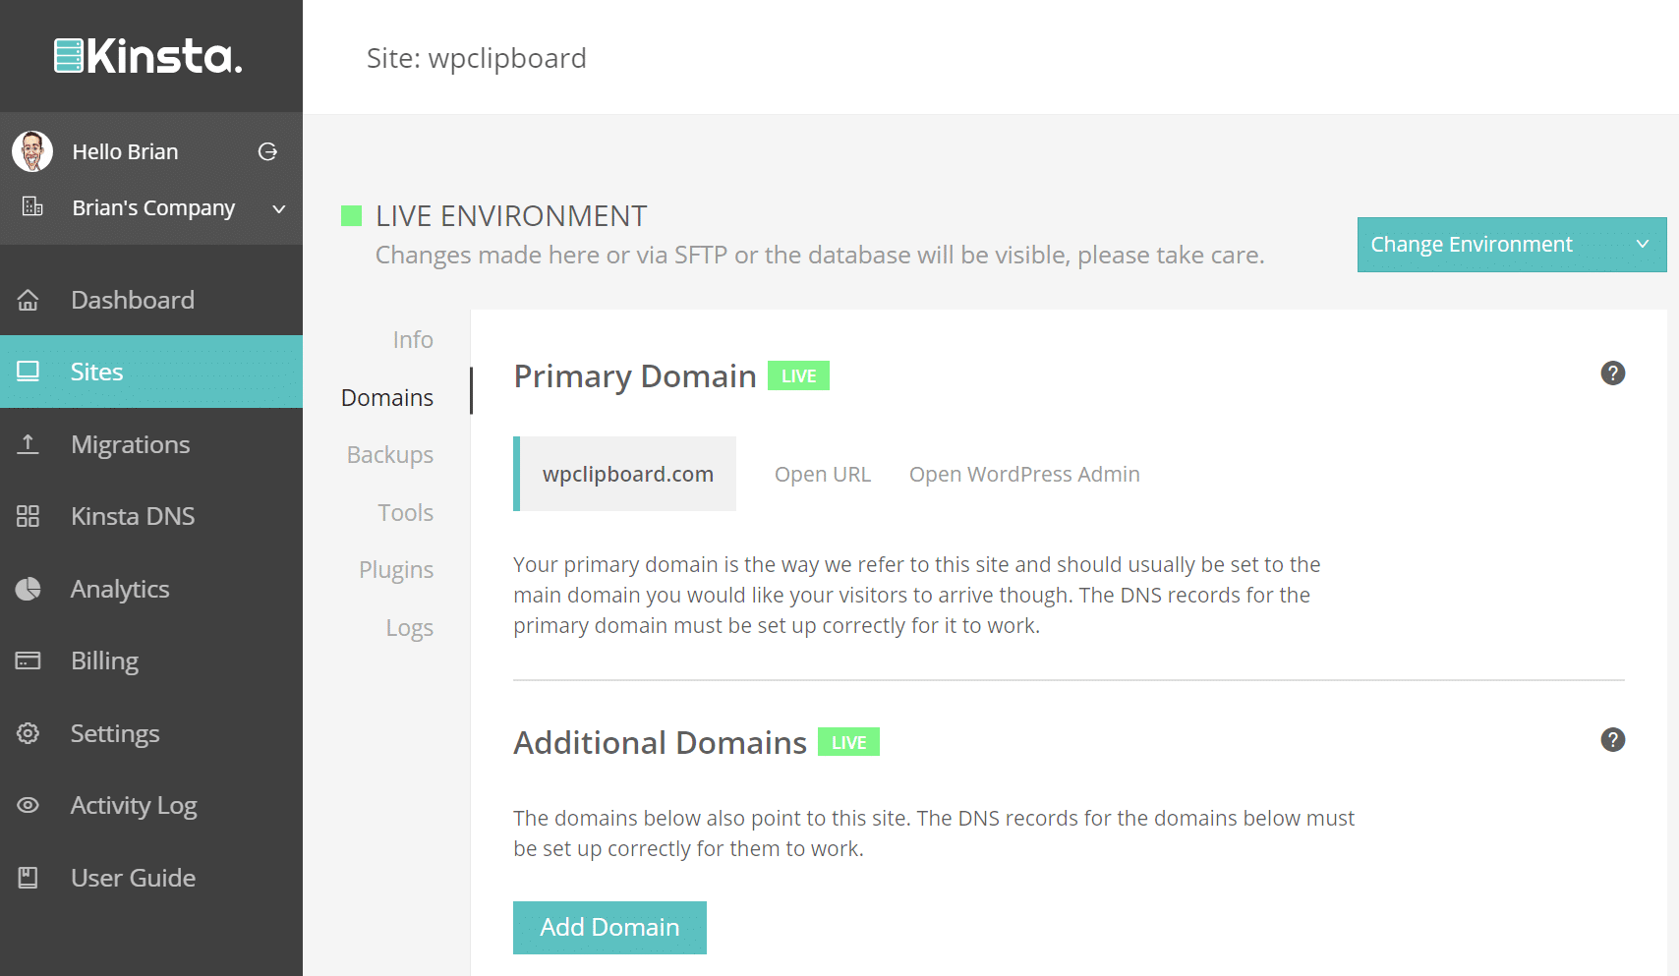This screenshot has height=976, width=1679.
Task: Go to Migrations
Action: [x=151, y=444]
